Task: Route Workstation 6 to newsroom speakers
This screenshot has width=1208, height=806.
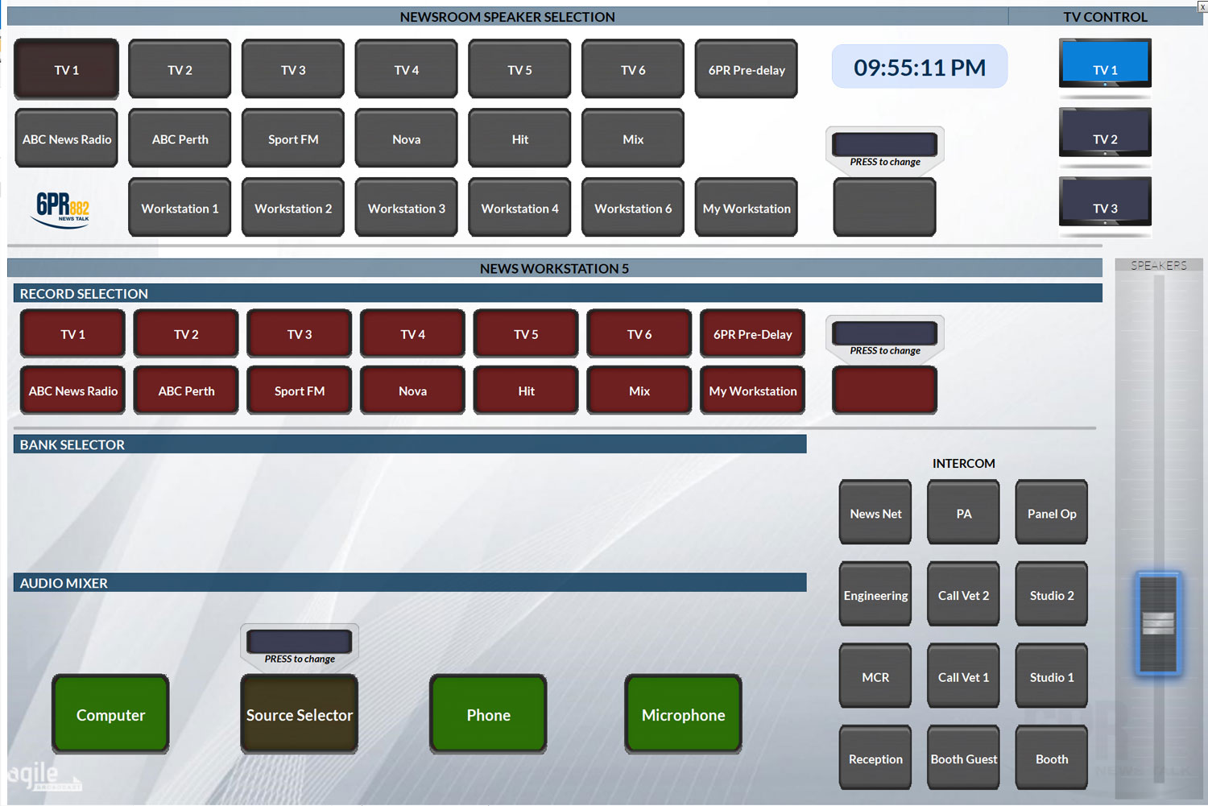Action: [x=633, y=208]
